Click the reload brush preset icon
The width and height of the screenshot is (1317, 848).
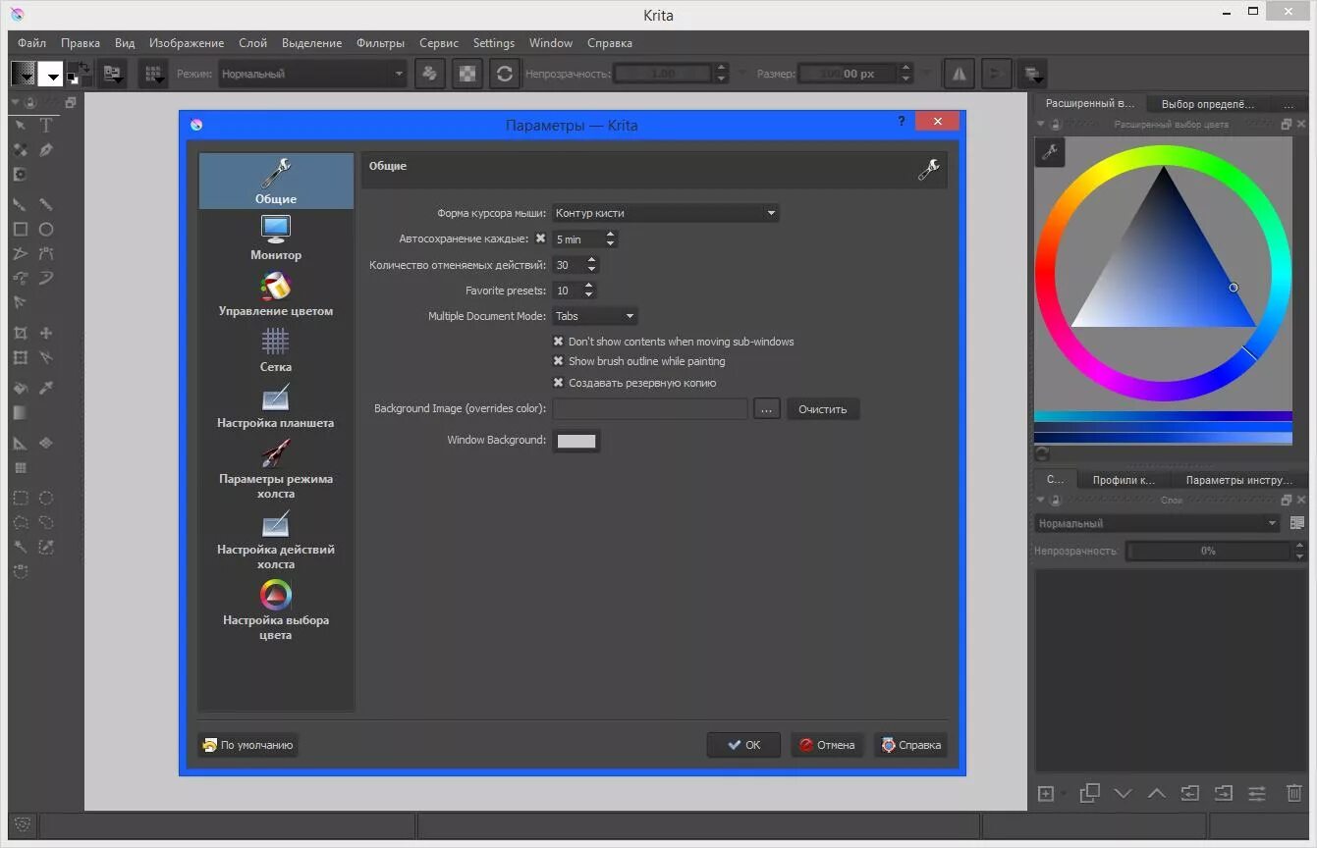point(504,74)
